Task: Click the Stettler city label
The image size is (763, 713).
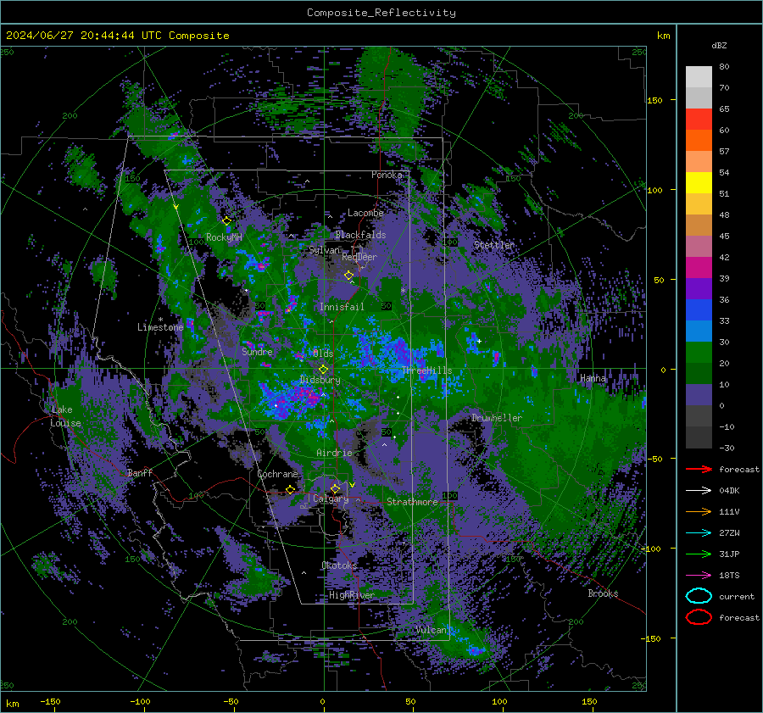Action: pos(494,245)
